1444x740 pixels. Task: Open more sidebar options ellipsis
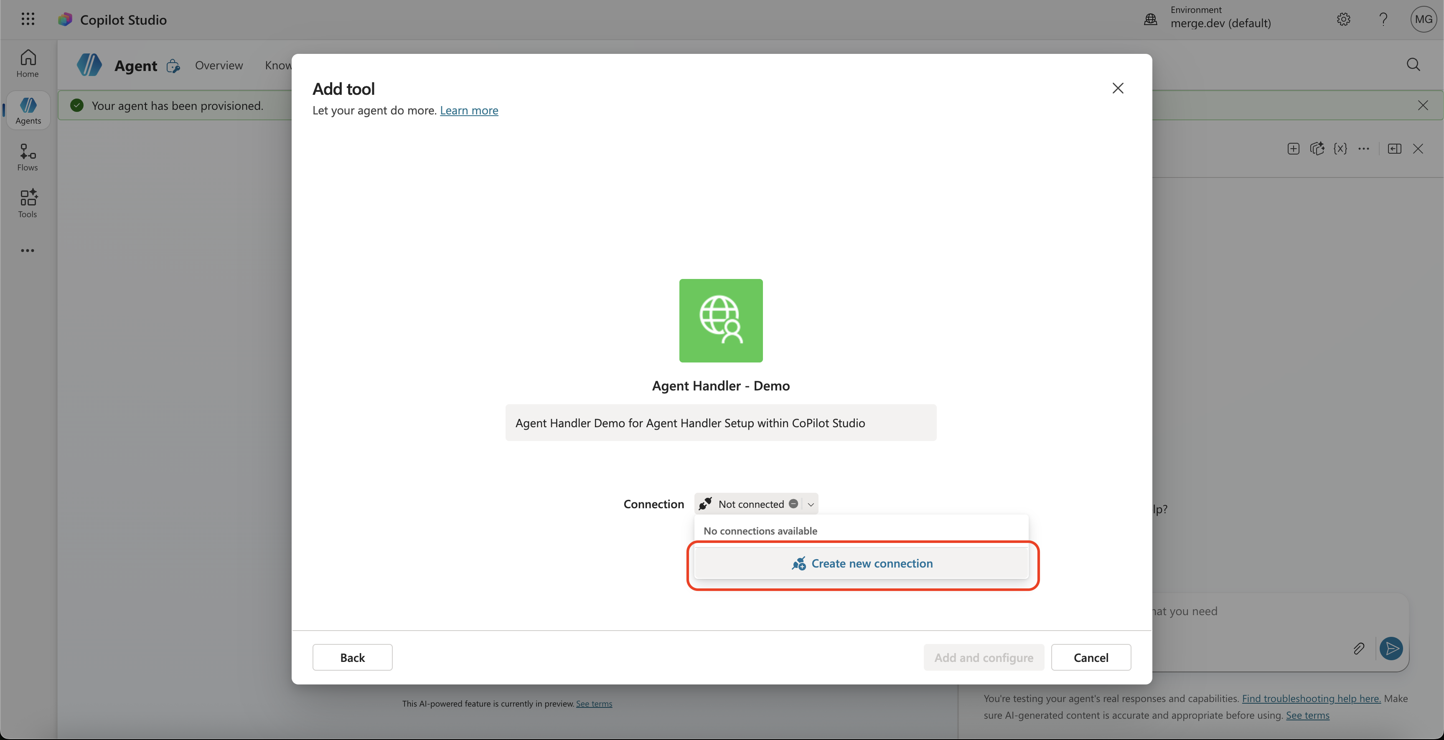(28, 251)
